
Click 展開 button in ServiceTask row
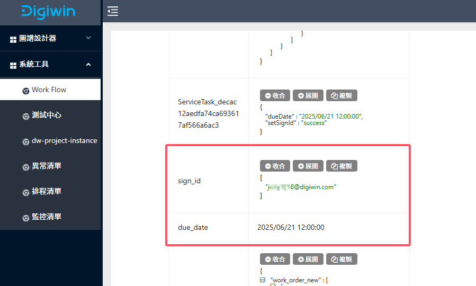[308, 96]
